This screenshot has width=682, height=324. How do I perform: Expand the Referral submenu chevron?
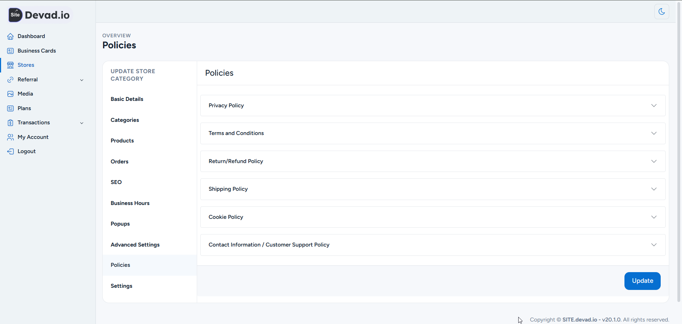click(x=82, y=80)
